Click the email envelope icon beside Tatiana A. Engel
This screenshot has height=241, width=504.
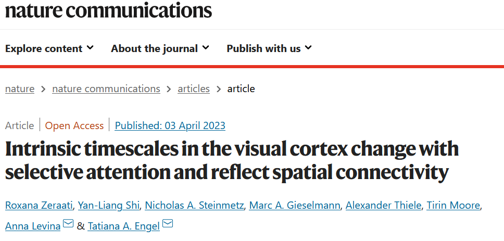click(x=167, y=224)
